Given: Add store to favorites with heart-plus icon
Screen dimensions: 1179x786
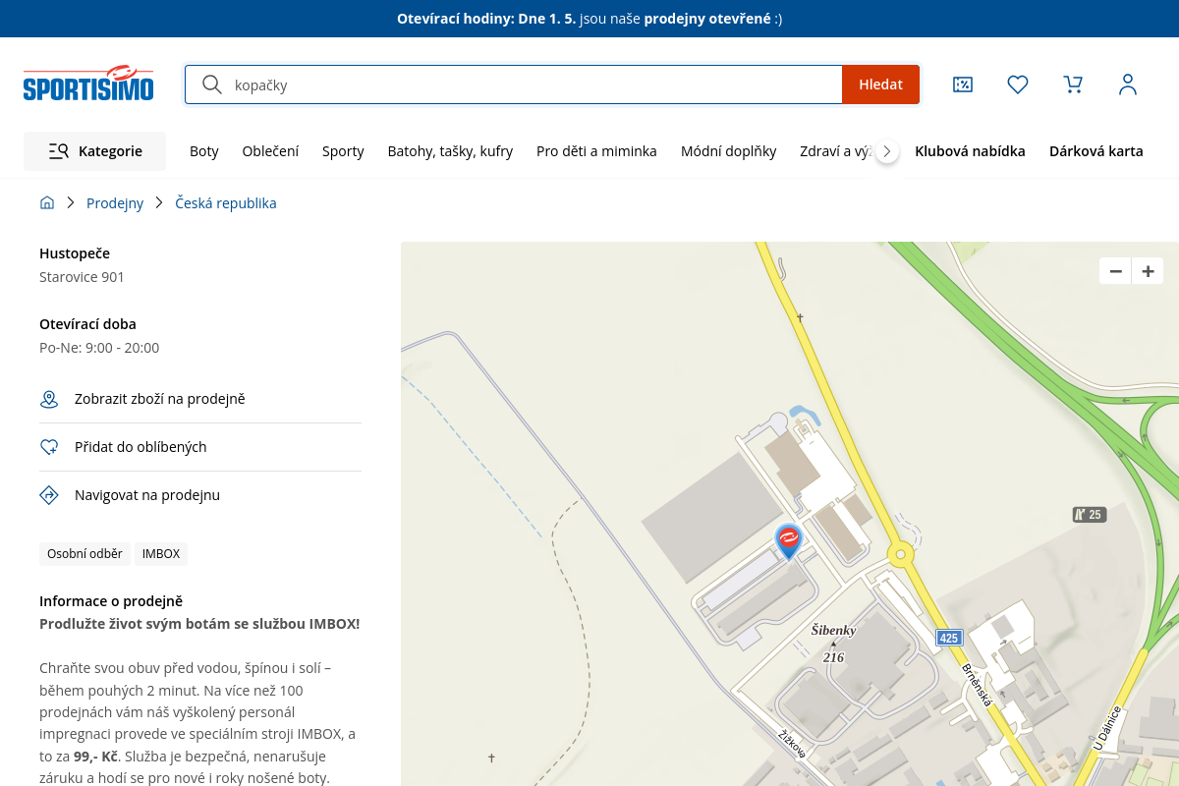Looking at the screenshot, I should [x=49, y=447].
